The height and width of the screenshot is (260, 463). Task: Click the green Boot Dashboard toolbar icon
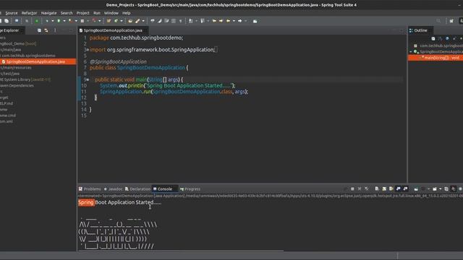point(37,21)
